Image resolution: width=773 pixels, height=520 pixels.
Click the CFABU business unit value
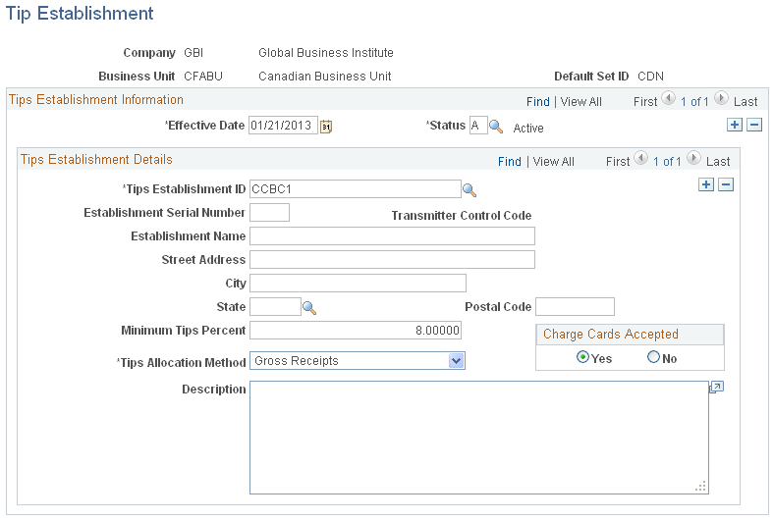coord(203,77)
